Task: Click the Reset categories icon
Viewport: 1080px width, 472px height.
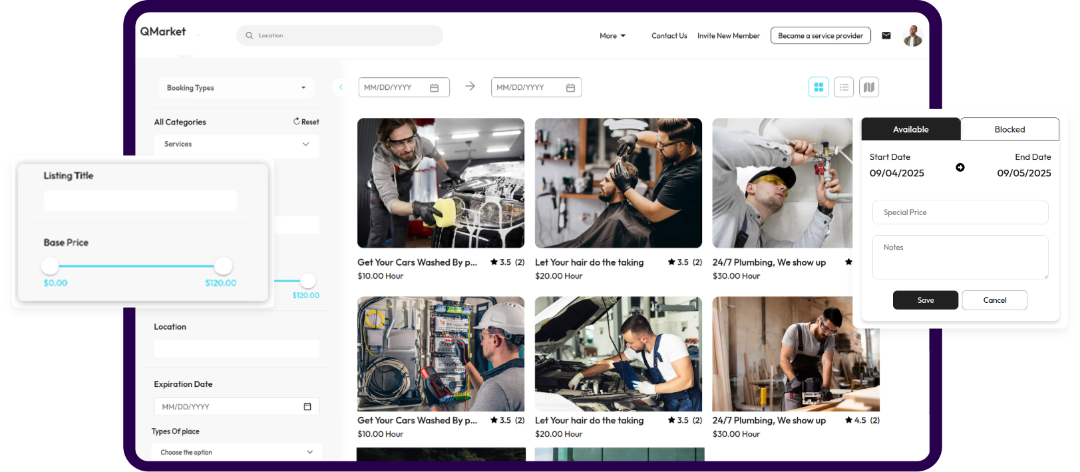Action: [297, 122]
